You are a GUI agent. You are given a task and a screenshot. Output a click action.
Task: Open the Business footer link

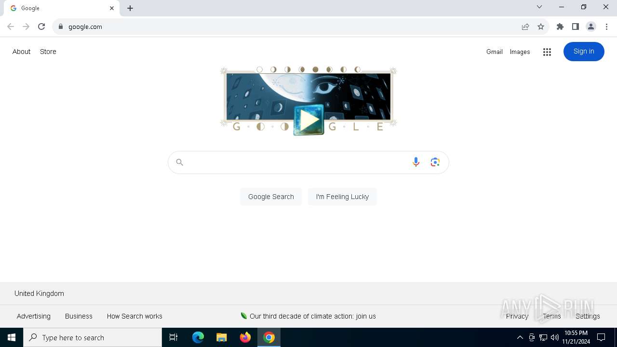pos(79,316)
